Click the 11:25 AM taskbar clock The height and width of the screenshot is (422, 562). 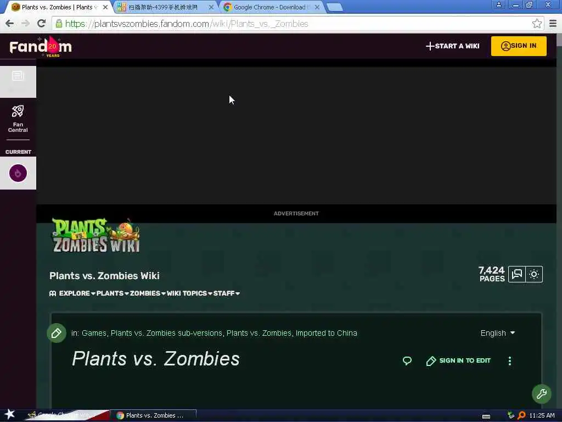[542, 415]
